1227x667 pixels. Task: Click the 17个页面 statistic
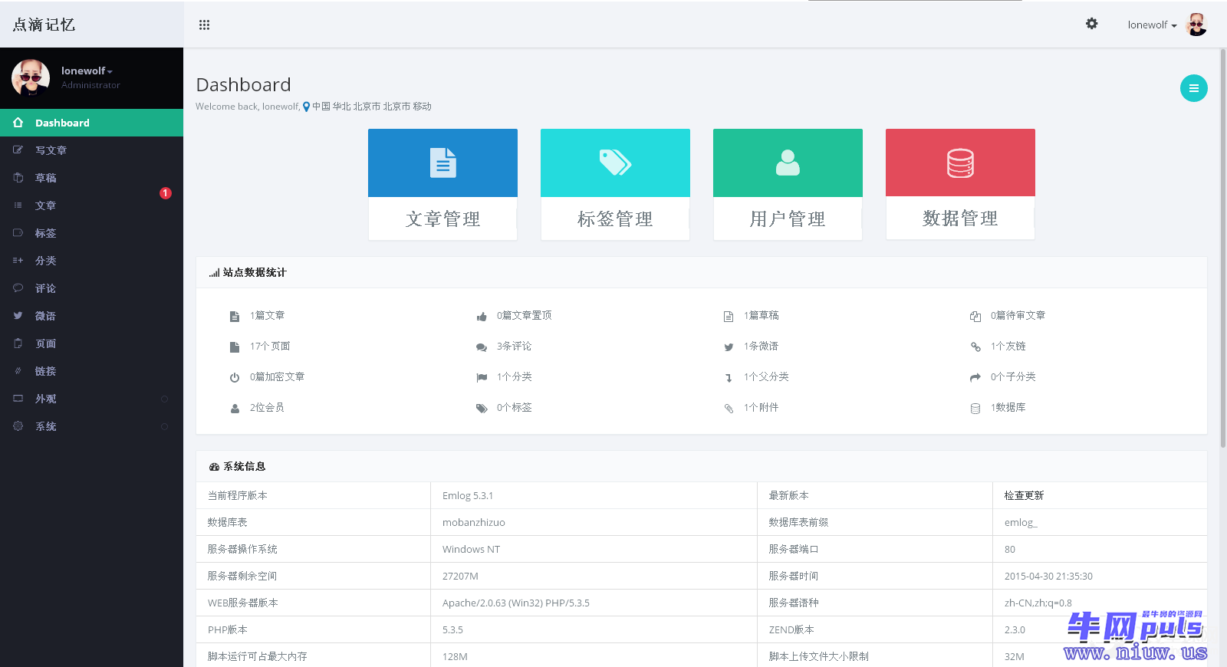click(270, 346)
